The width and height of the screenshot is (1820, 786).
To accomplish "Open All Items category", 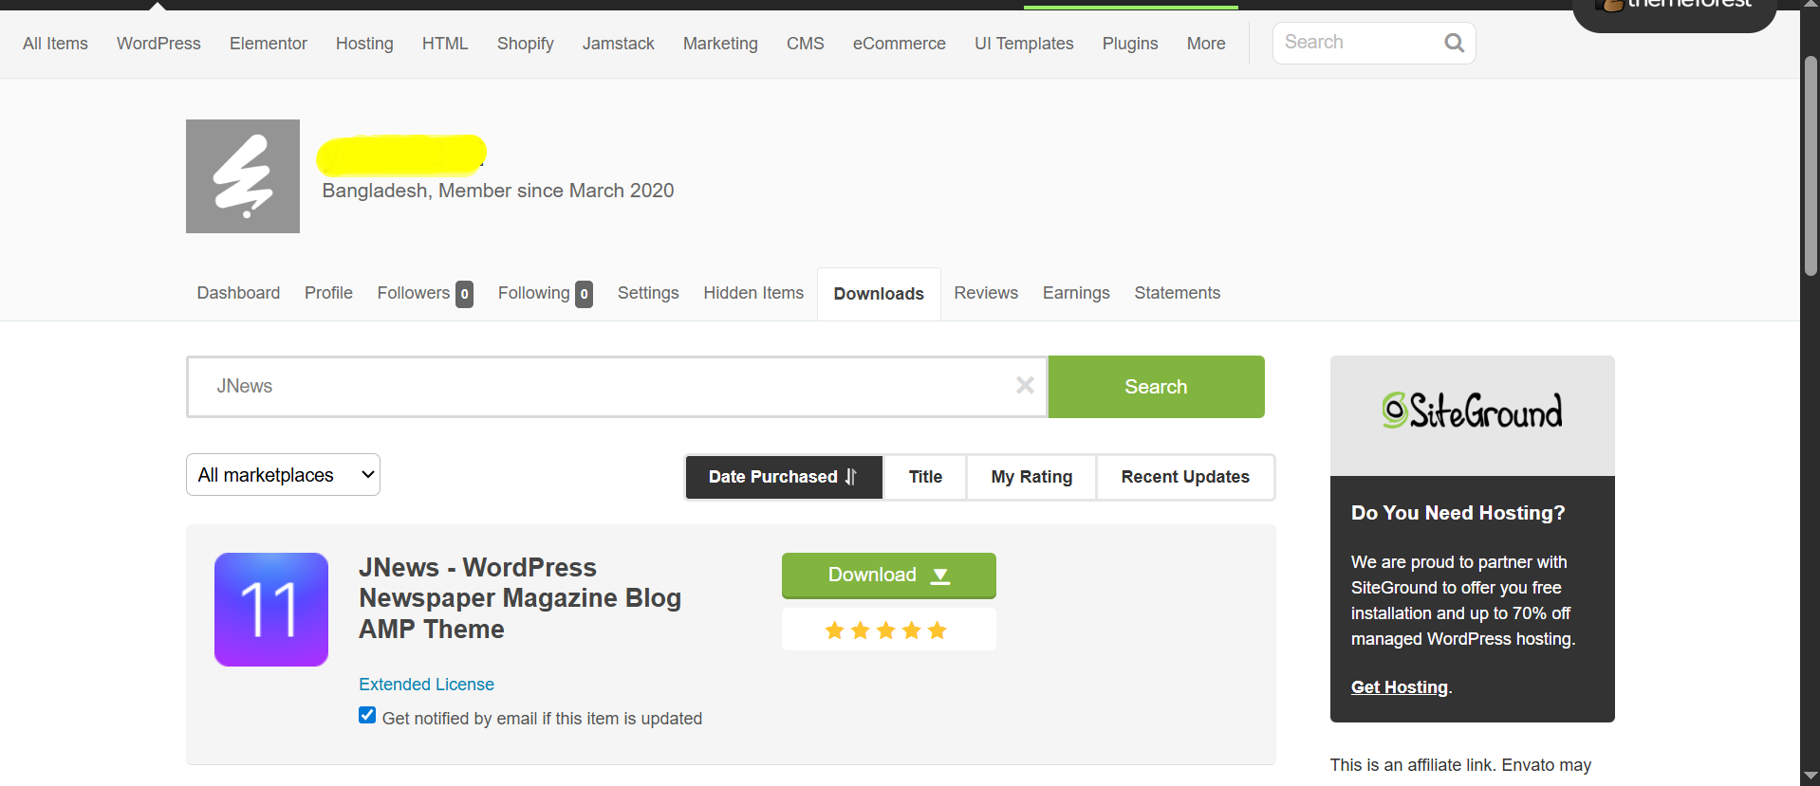I will pos(55,44).
